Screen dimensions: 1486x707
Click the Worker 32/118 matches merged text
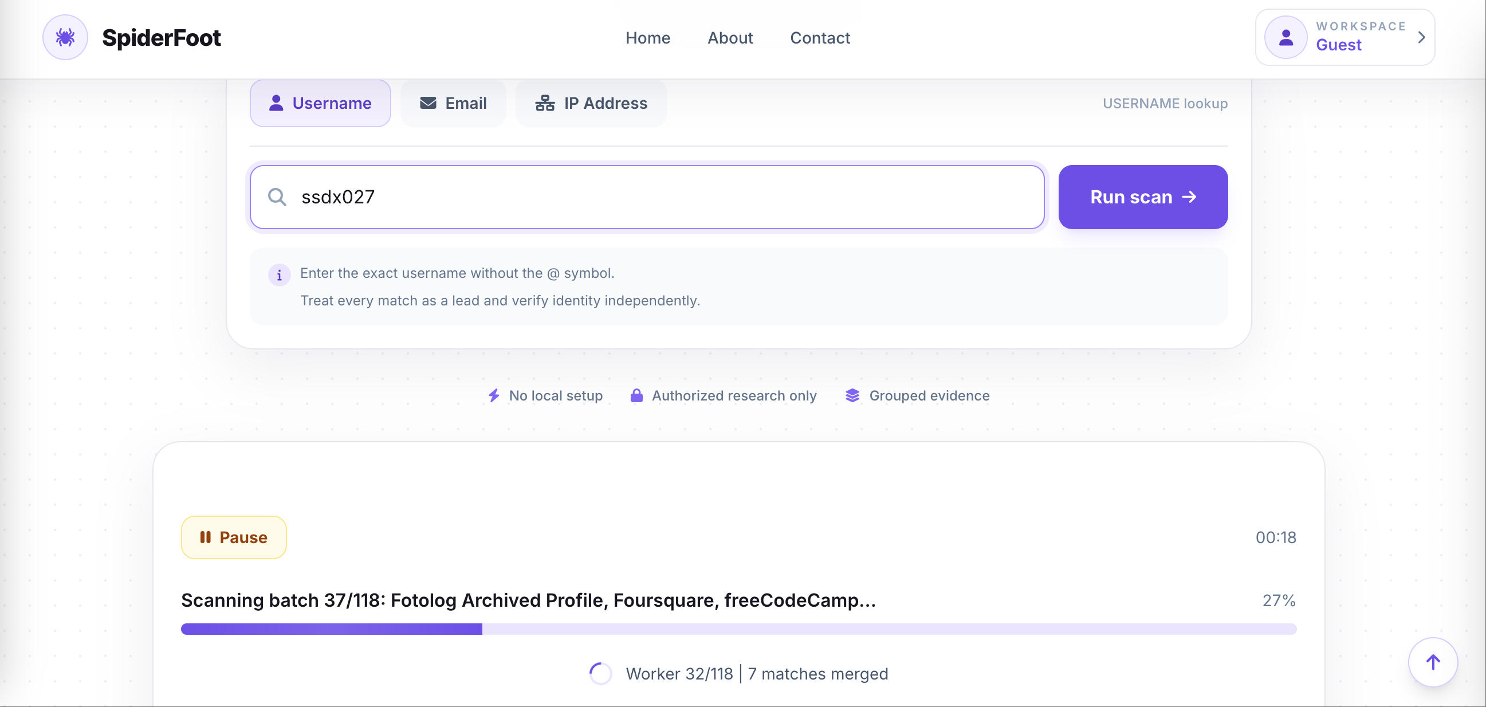pos(757,674)
